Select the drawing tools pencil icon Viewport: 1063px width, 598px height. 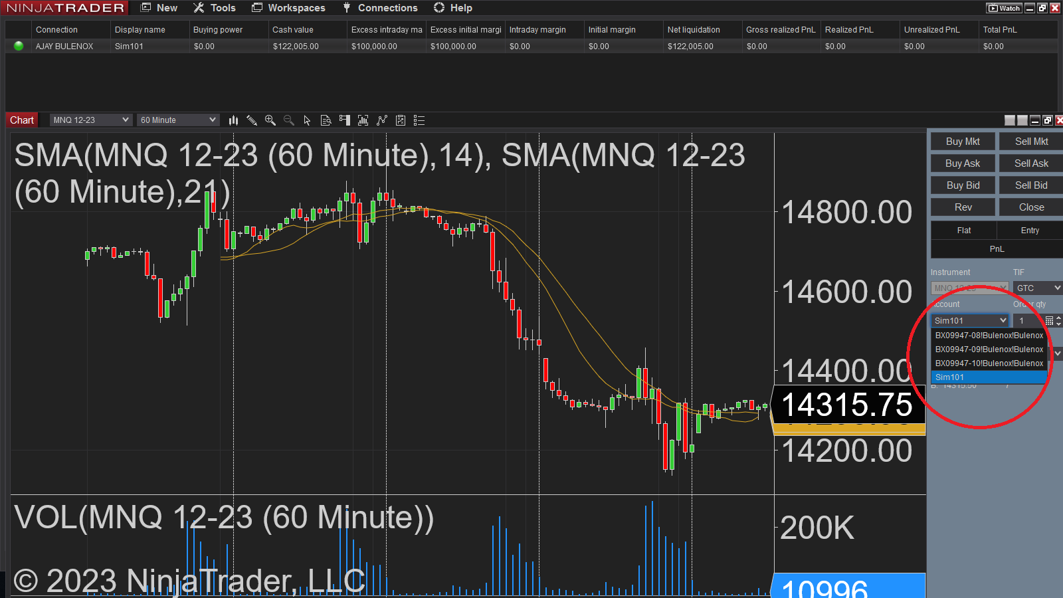coord(252,120)
